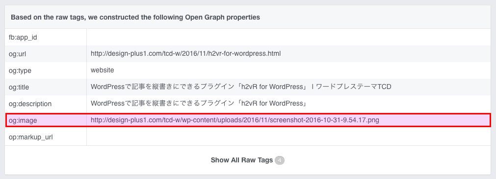Select the og:title value ending in ワードプレステーマTCD
Image resolution: width=496 pixels, height=179 pixels.
(x=241, y=87)
